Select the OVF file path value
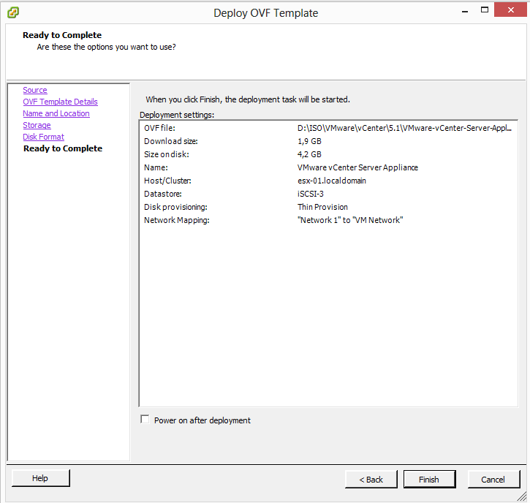Screen dimensions: 530x503 404,128
